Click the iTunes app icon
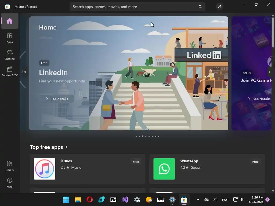275x206 pixels. point(45,169)
